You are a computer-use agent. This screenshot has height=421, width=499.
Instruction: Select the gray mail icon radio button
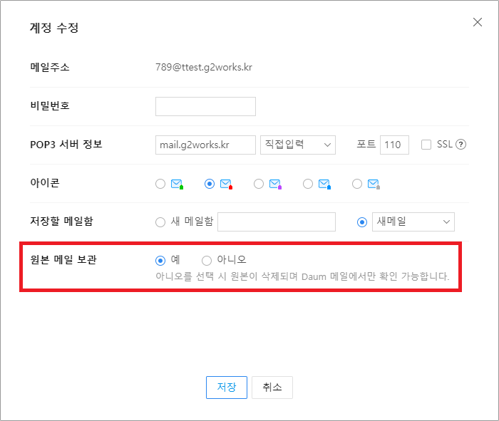coord(357,184)
